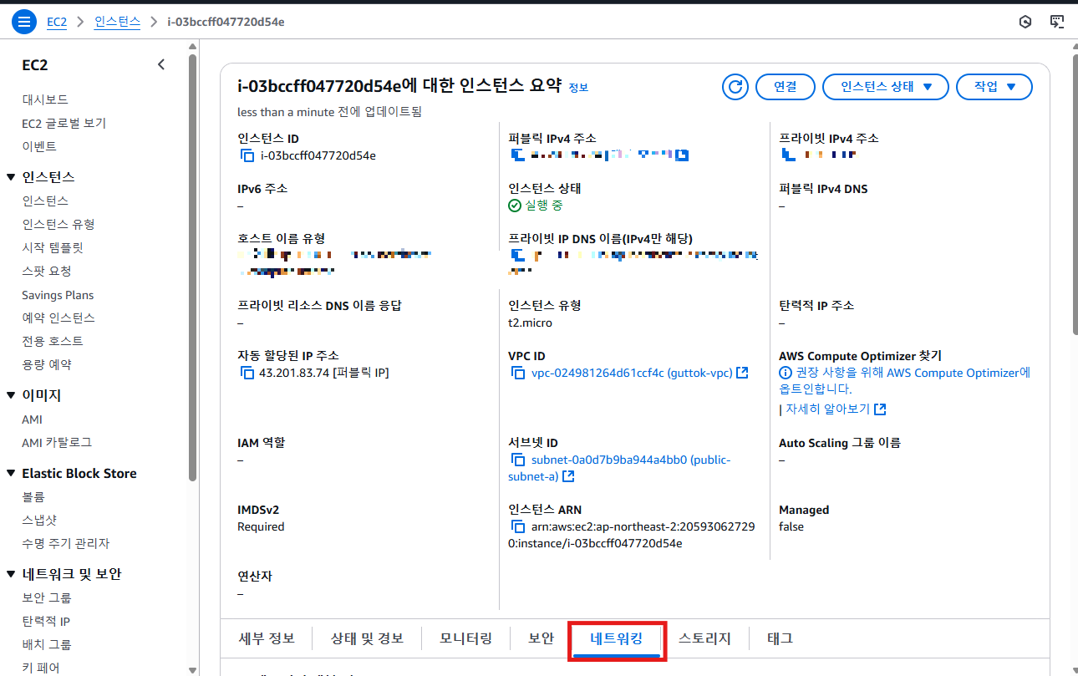Open 이벤트 in sidebar
The width and height of the screenshot is (1078, 676).
39,146
